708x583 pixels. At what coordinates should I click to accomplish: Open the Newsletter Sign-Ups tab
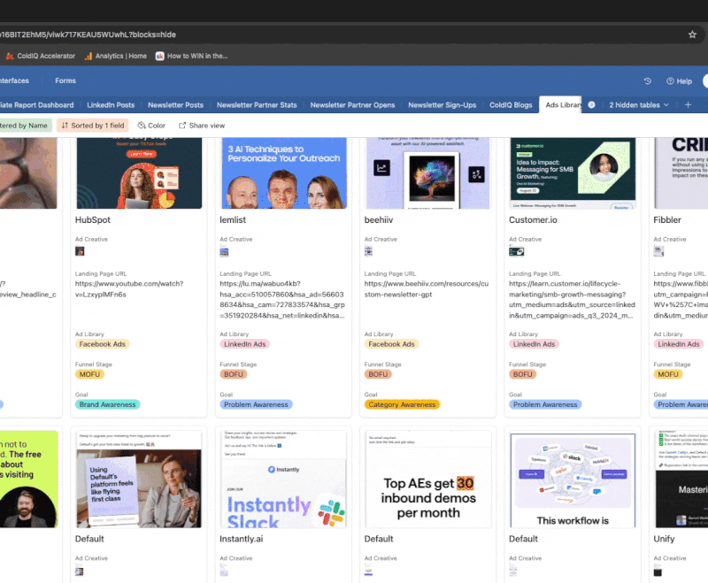pyautogui.click(x=442, y=104)
